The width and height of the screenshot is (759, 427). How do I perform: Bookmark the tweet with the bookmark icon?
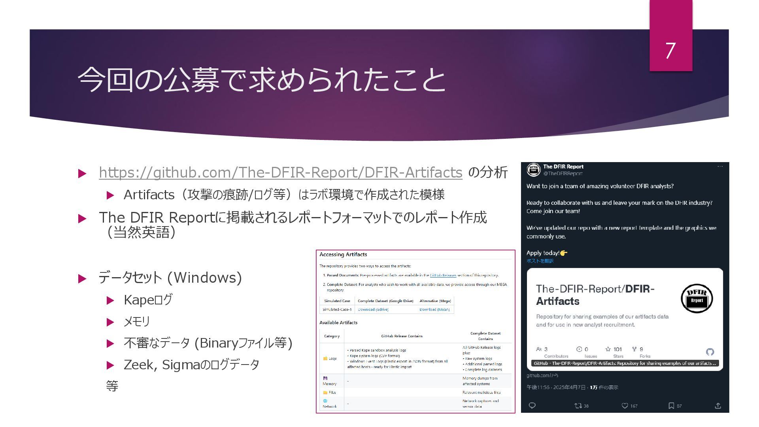[671, 406]
